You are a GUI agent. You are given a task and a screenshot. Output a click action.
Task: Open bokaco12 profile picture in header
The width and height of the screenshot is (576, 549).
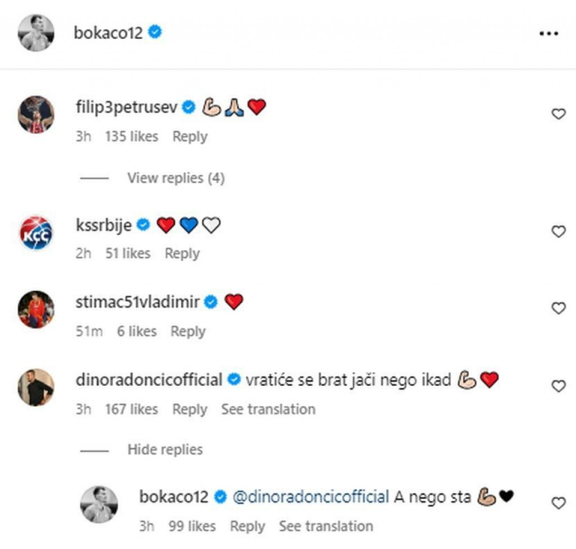(36, 33)
